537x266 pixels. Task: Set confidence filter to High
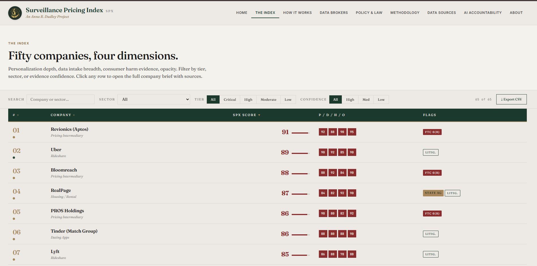(350, 100)
